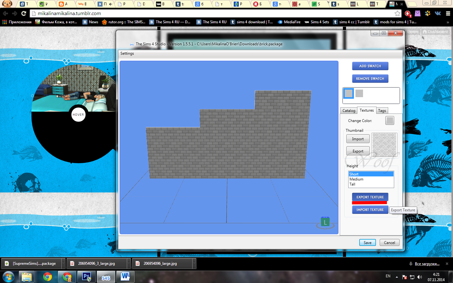Viewport: 453px width, 283px height.
Task: Click the Change Color swatch box
Action: [x=389, y=120]
